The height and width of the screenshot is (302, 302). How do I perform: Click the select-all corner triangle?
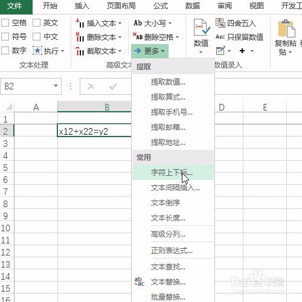tap(9, 107)
